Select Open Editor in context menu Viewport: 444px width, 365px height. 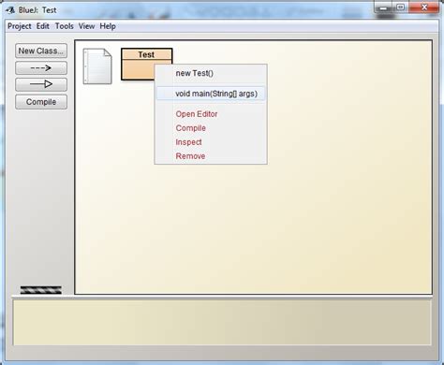(211, 114)
